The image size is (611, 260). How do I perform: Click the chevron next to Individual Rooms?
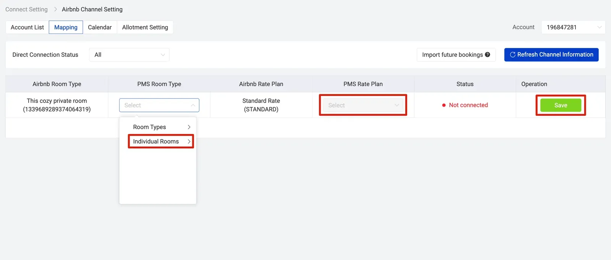(x=189, y=141)
